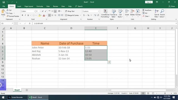Click the orientation text angle icon
Image resolution: width=178 pixels, height=100 pixels.
(59, 11)
